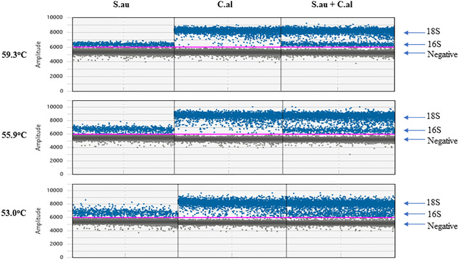The width and height of the screenshot is (459, 261).
Task: Click the 4000 tick in the 59.3°C plot
Action: pyautogui.click(x=56, y=62)
